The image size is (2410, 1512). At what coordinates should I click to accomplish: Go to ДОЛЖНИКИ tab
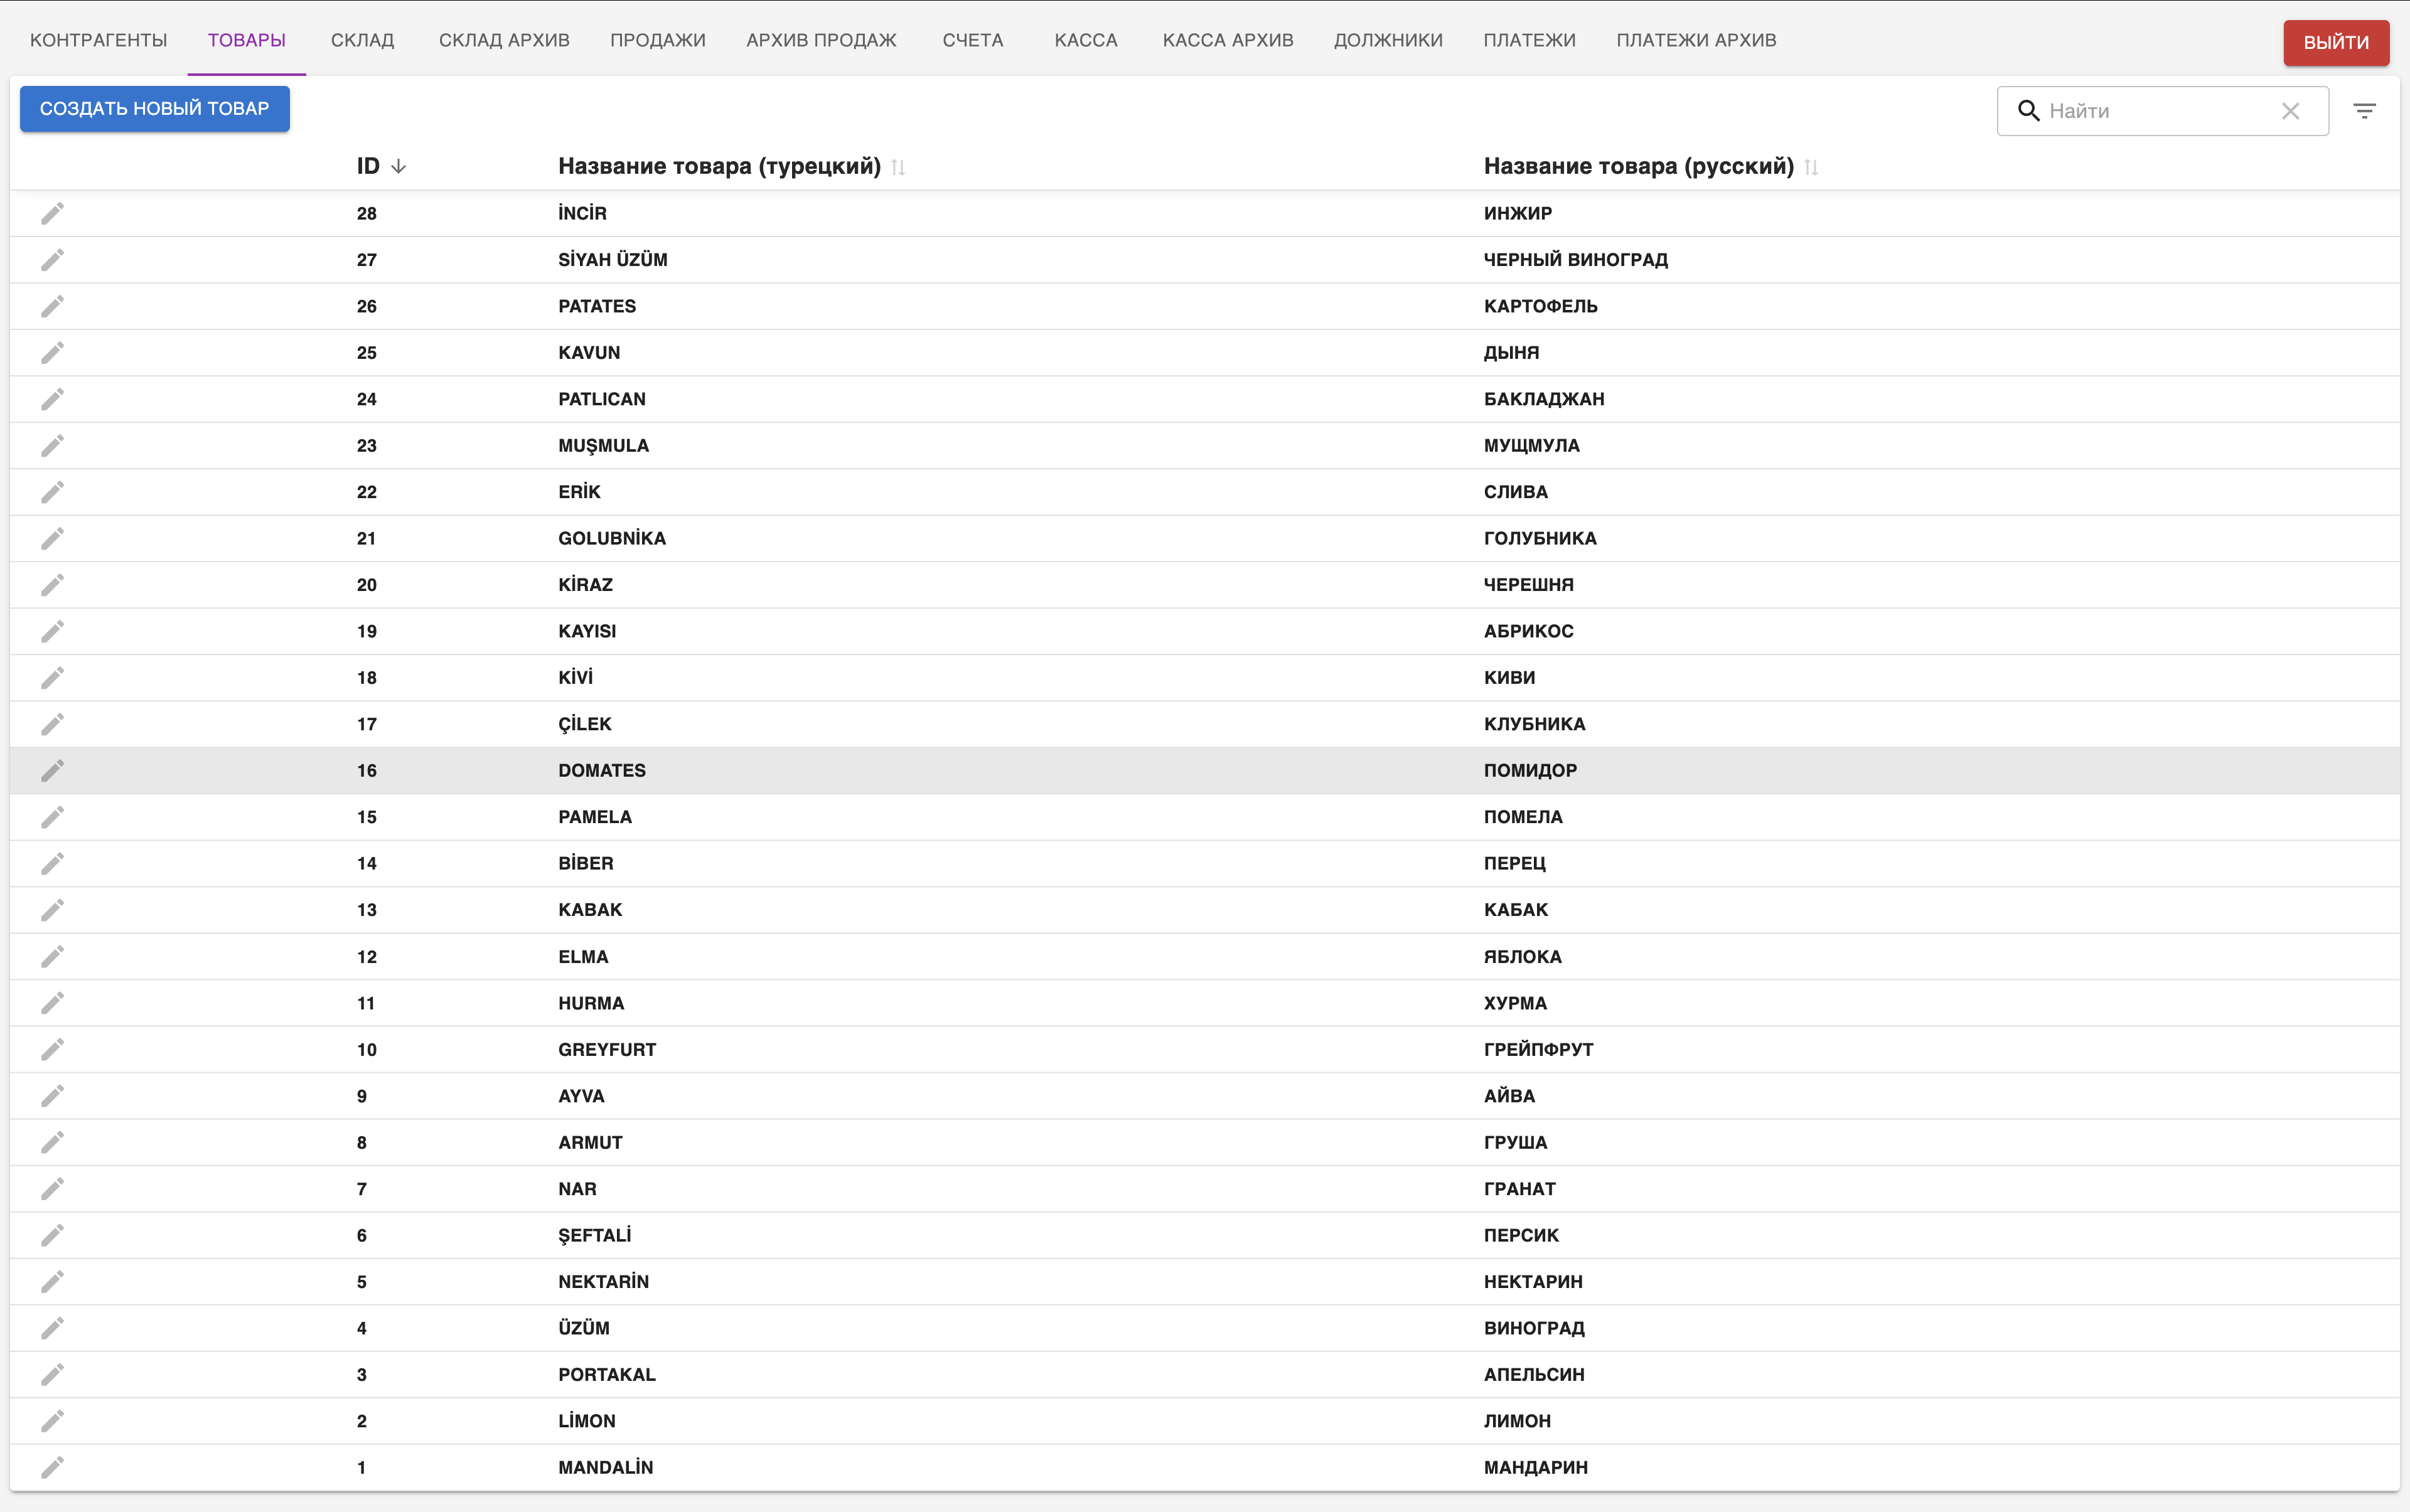pos(1388,40)
